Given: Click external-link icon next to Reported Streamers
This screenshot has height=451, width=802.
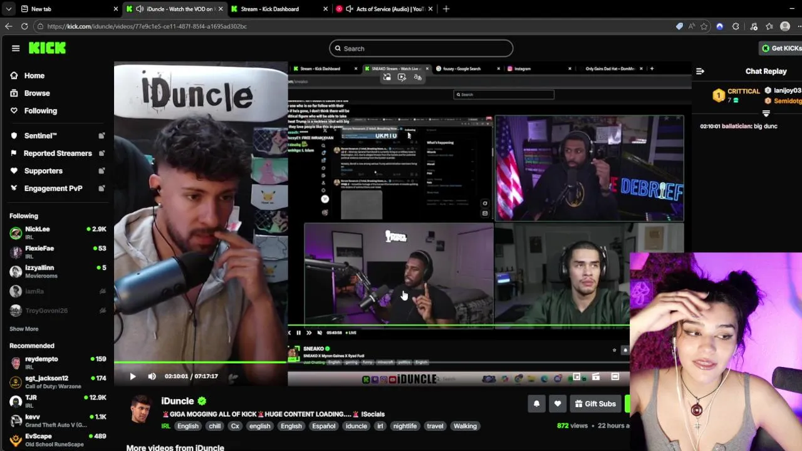Looking at the screenshot, I should click(x=102, y=153).
